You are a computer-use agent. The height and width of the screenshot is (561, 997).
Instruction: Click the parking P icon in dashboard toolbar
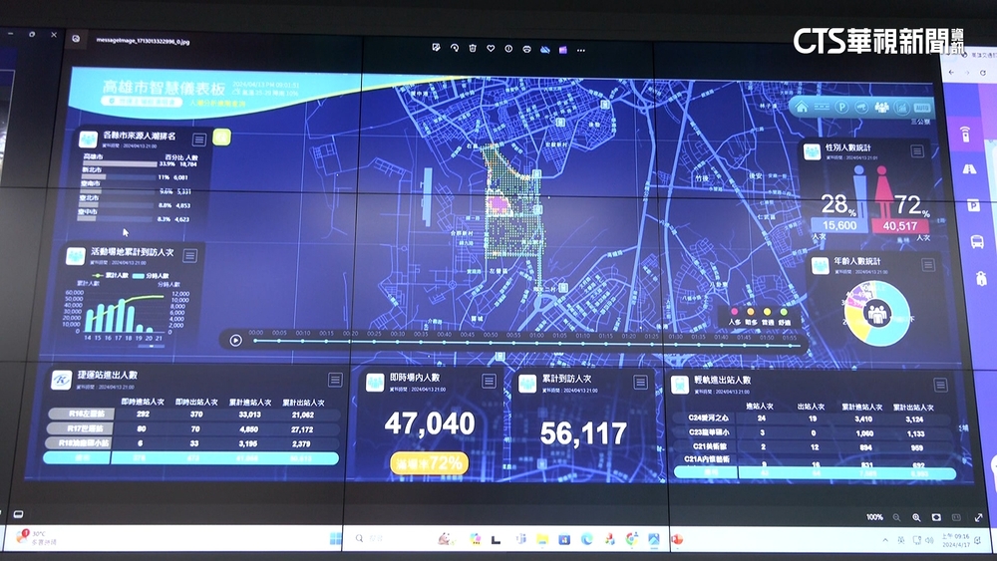click(x=843, y=107)
